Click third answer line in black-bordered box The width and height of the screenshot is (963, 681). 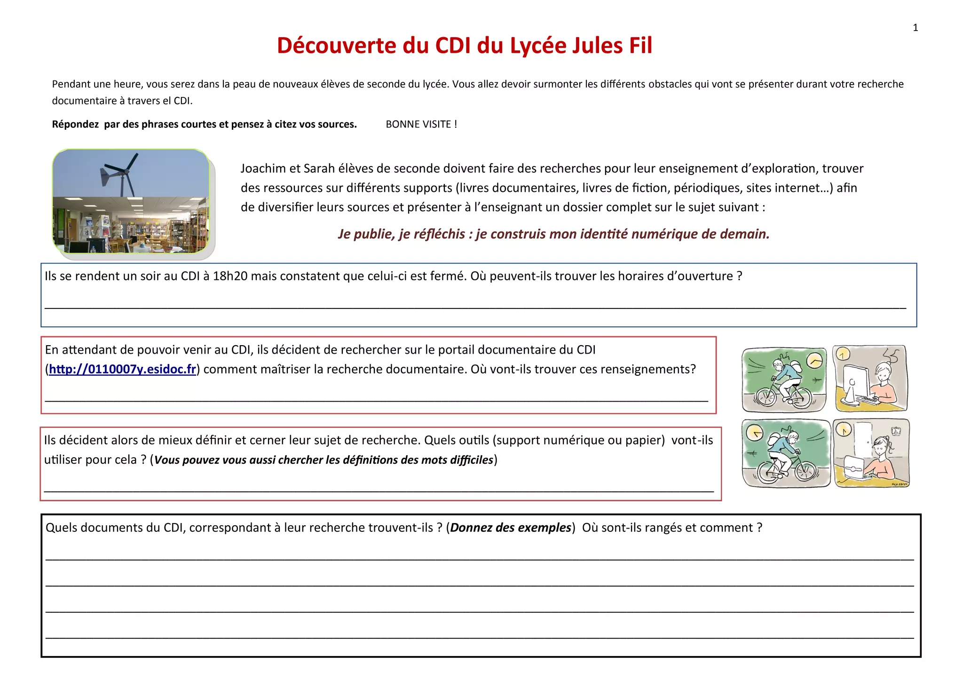tap(480, 610)
